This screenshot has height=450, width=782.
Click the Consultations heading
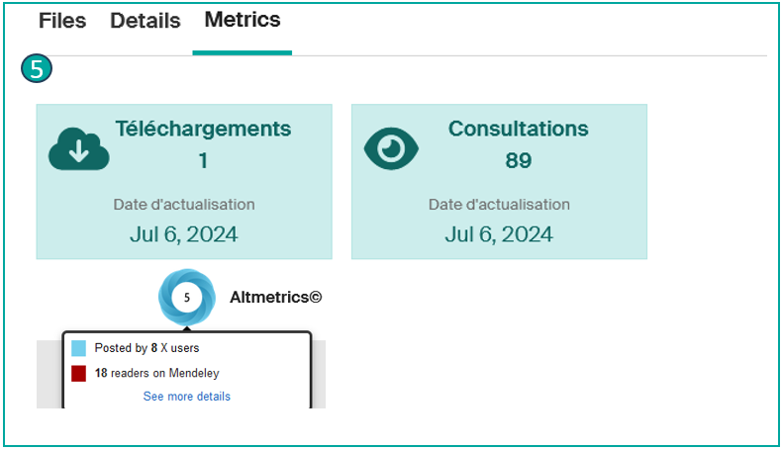coord(518,129)
